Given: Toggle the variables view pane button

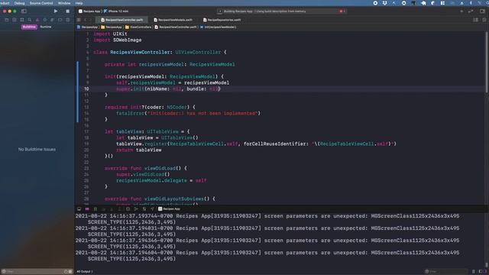Looking at the screenshot, I should (x=480, y=272).
